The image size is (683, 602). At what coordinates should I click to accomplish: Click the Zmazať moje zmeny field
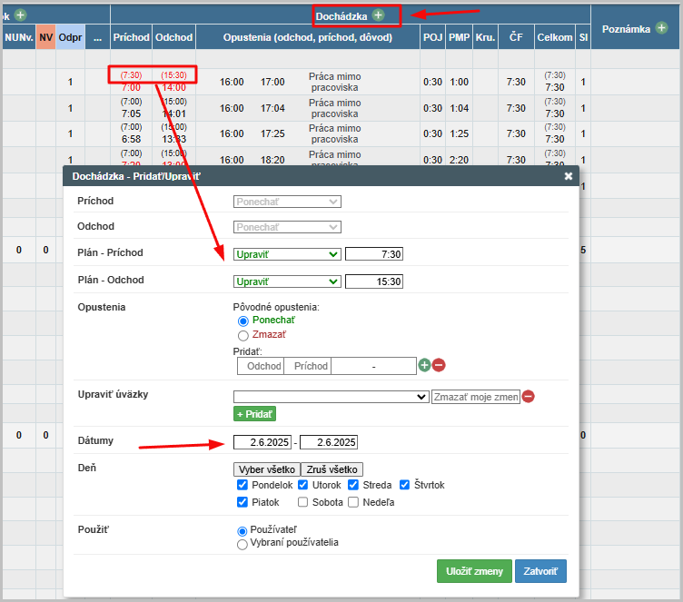pos(476,397)
